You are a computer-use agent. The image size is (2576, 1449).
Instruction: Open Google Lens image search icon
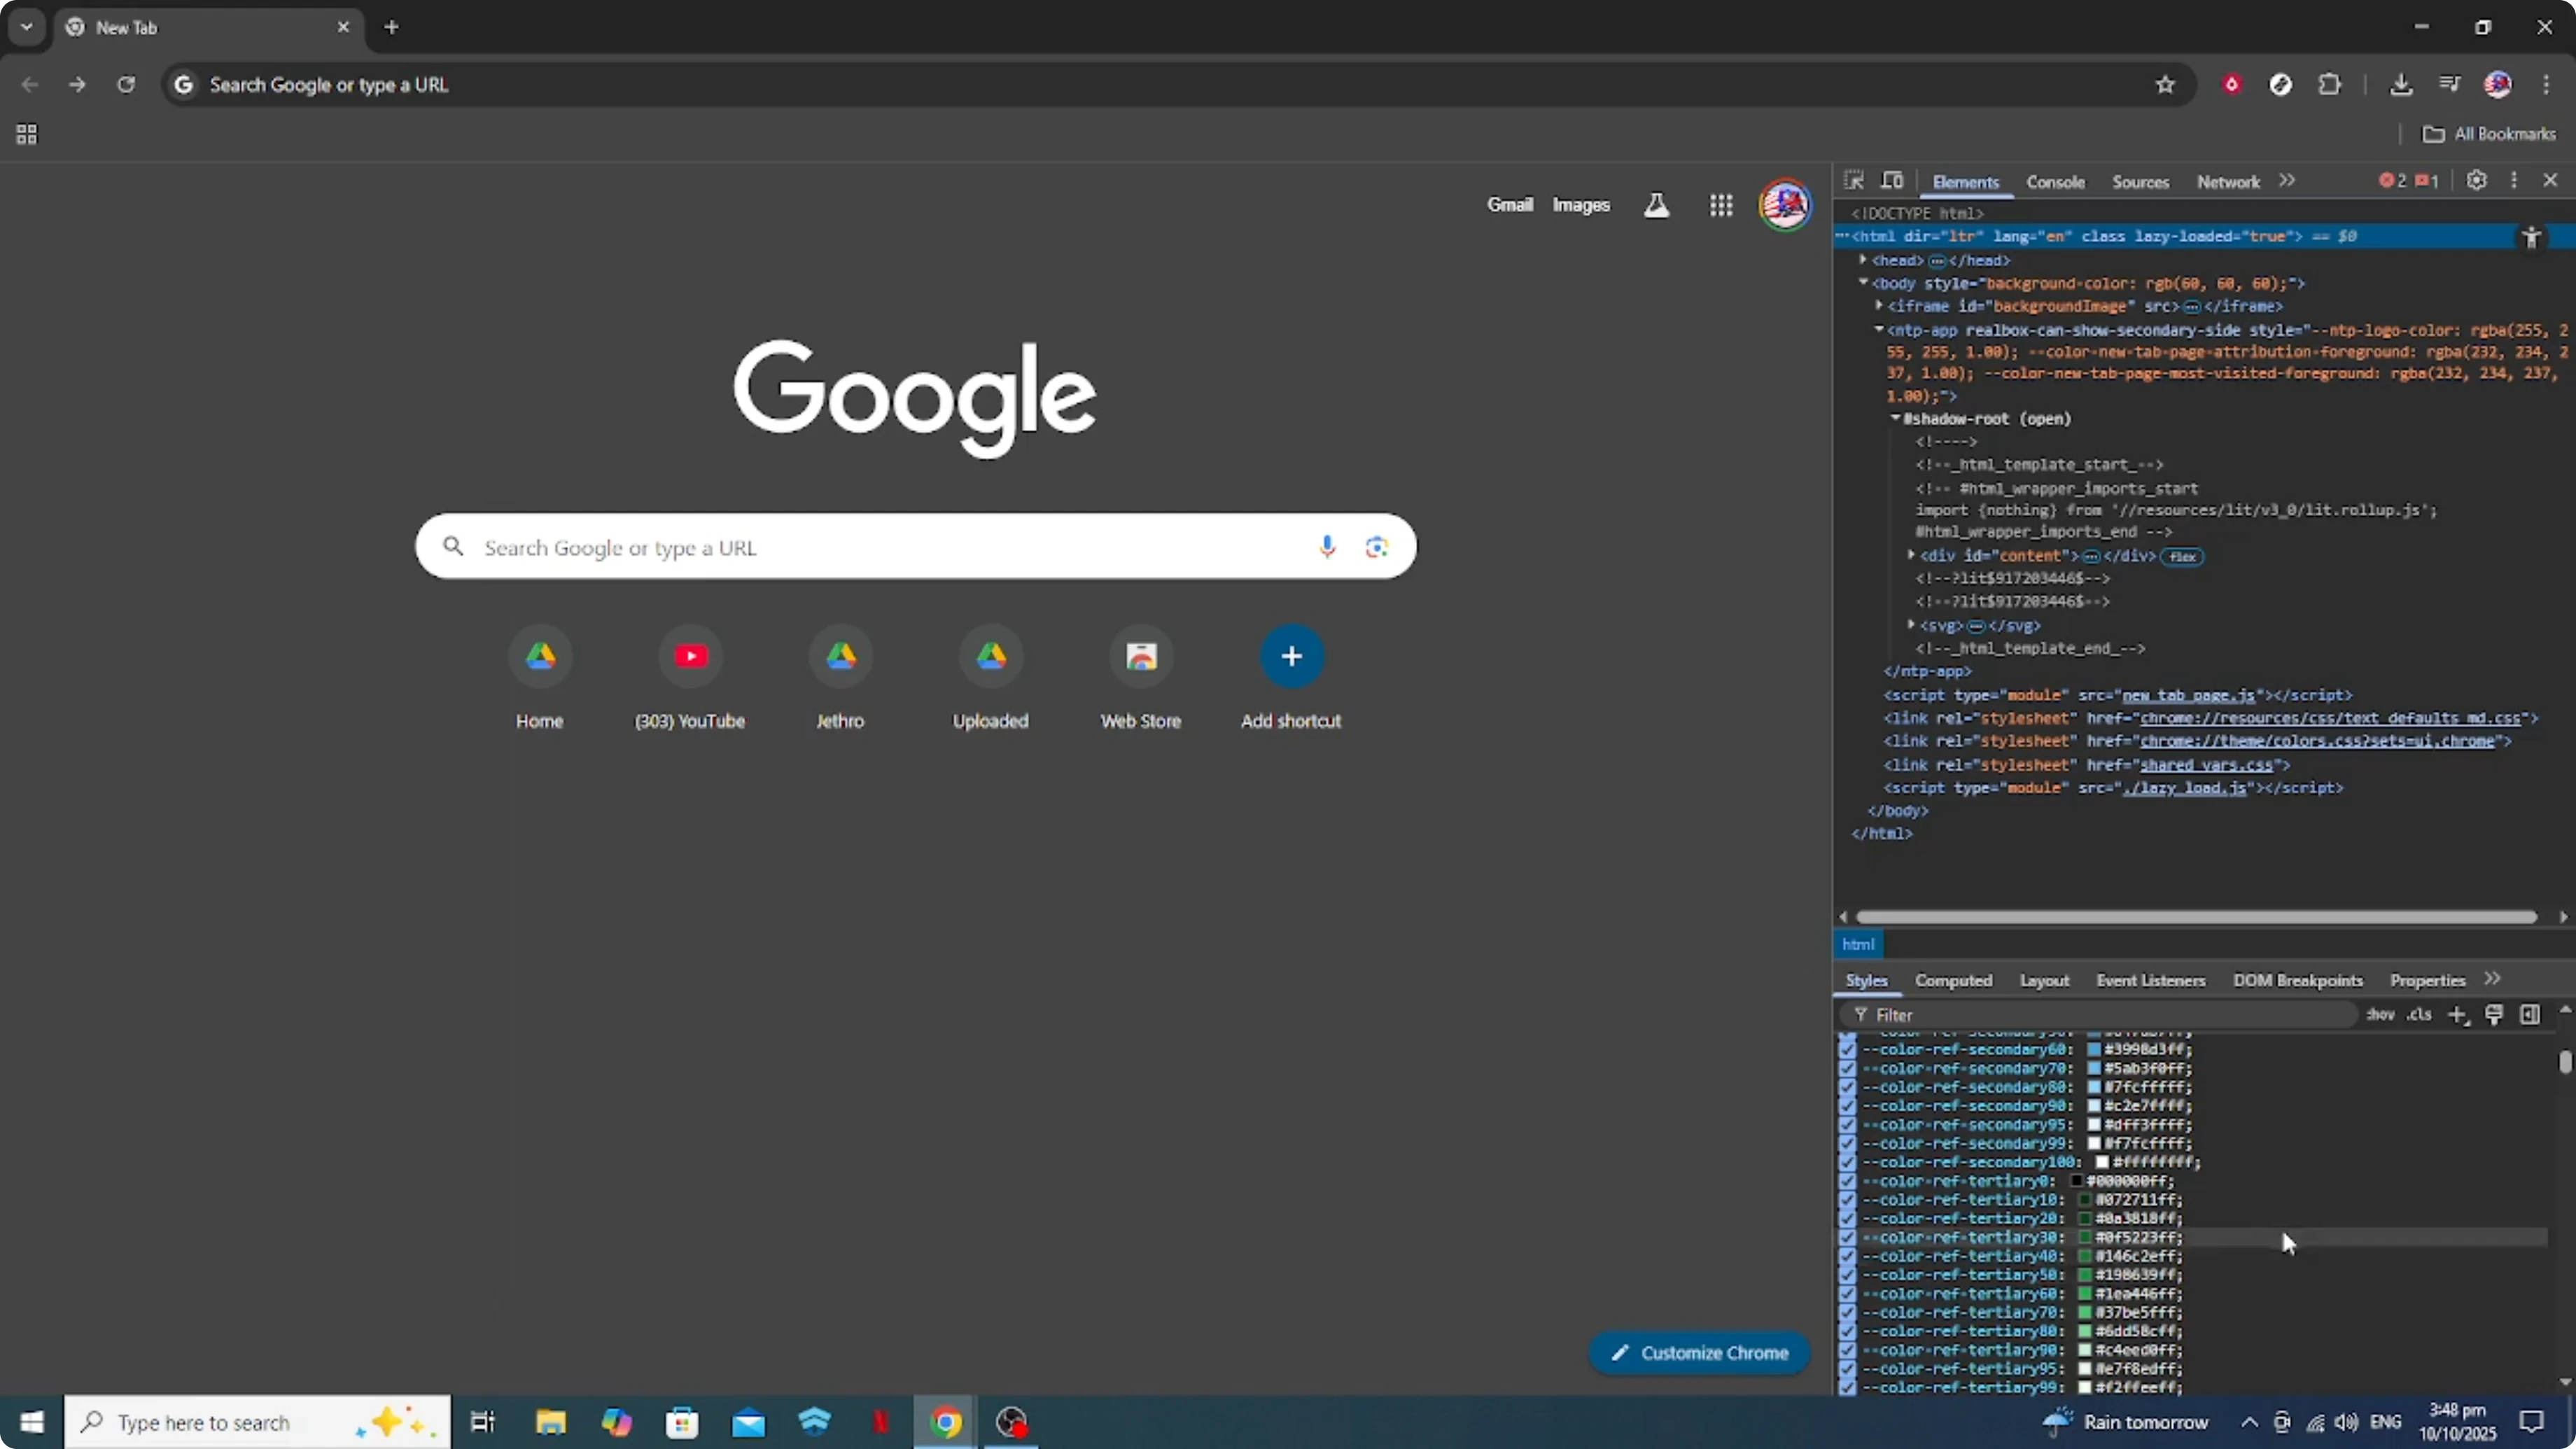click(1377, 547)
